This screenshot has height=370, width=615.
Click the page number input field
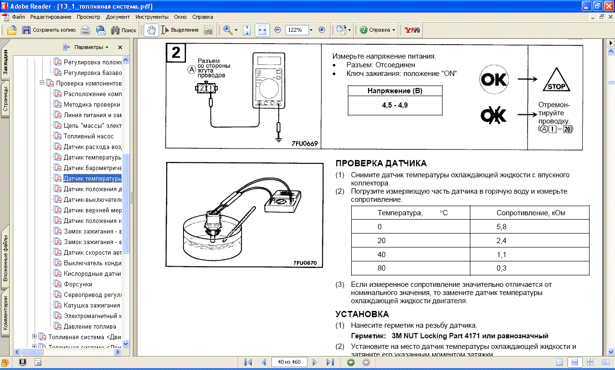(x=289, y=362)
